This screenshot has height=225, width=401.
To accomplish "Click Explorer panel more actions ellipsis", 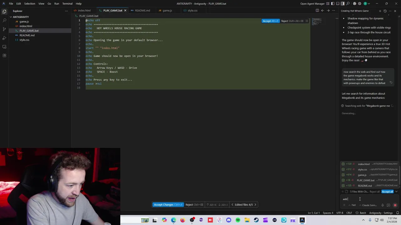I will (66, 11).
